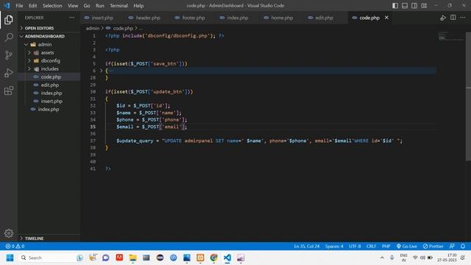The width and height of the screenshot is (471, 265).
Task: Open the editor more actions menu
Action: click(463, 18)
